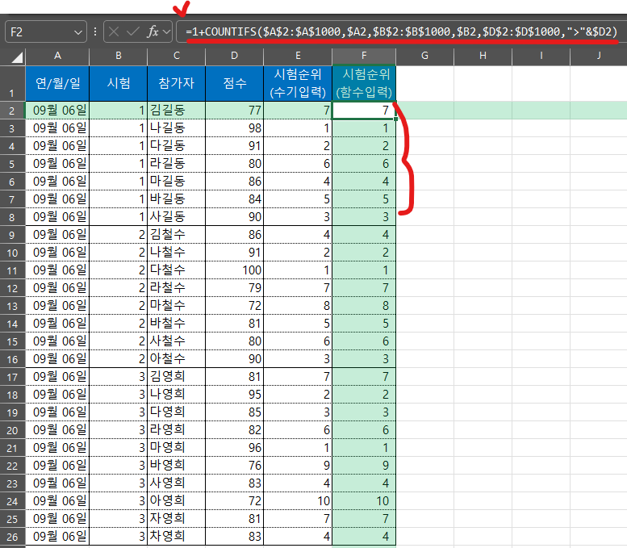The height and width of the screenshot is (548, 627).
Task: Select the cell containing 마철수
Action: pos(177,306)
